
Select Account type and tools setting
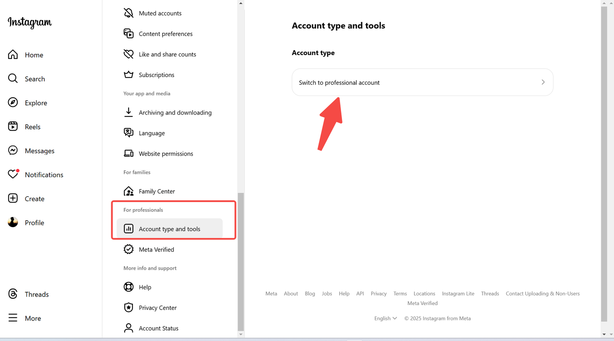(x=169, y=229)
